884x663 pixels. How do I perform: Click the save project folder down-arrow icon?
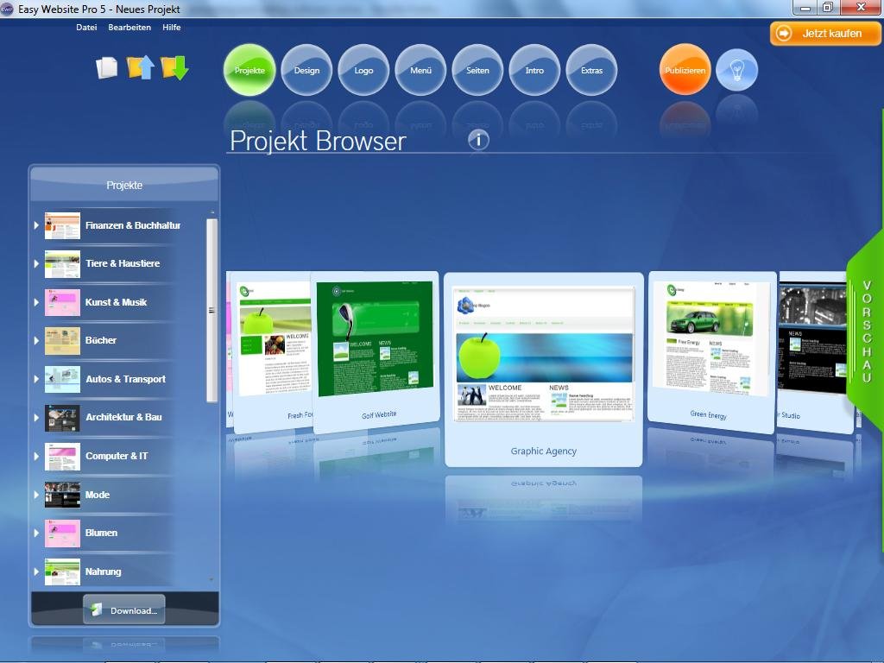point(174,67)
